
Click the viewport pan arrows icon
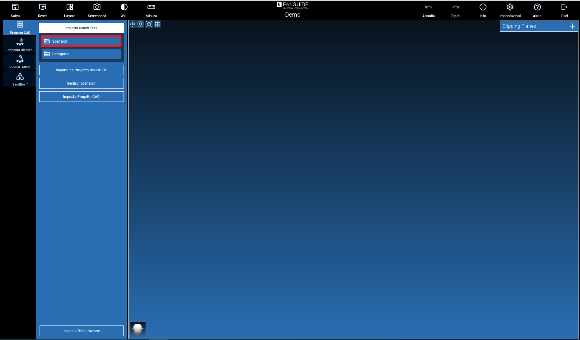tap(132, 24)
